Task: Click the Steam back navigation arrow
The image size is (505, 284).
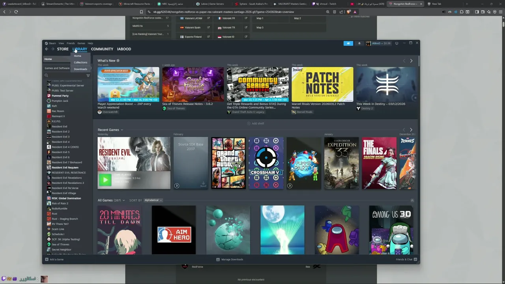Action: [47, 49]
